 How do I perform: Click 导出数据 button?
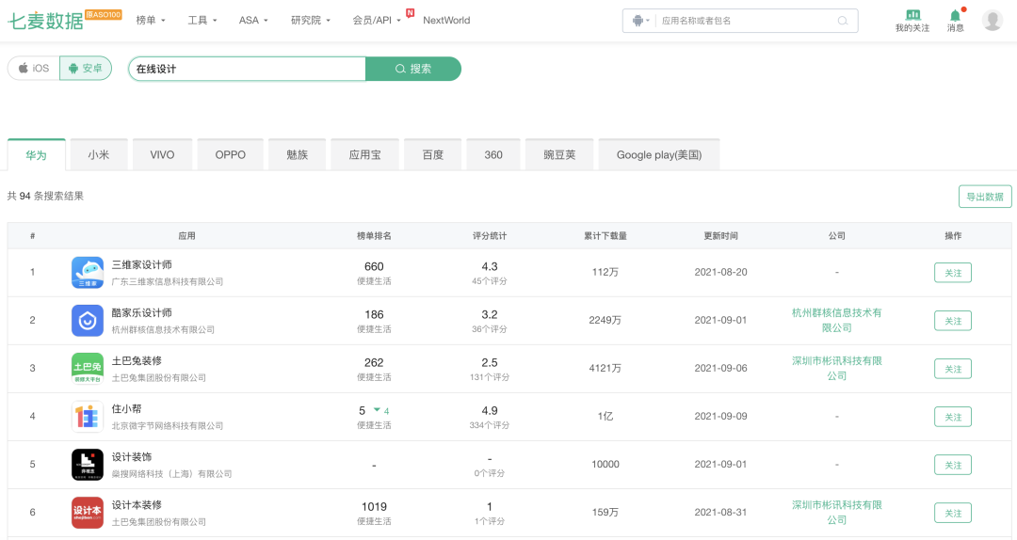985,197
